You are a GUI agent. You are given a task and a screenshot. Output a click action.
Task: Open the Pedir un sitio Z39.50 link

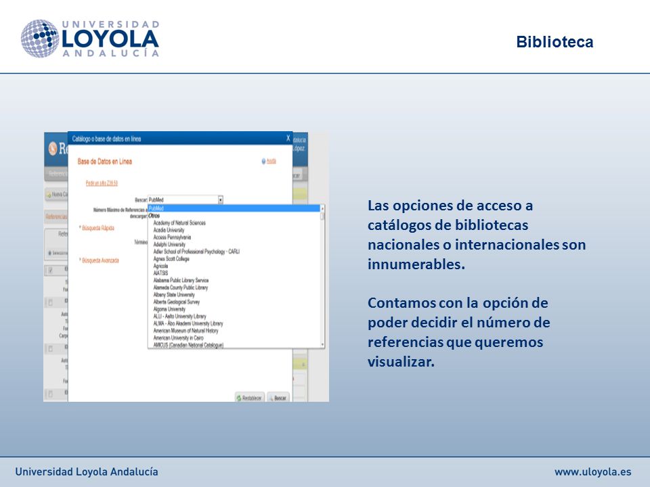coord(102,183)
